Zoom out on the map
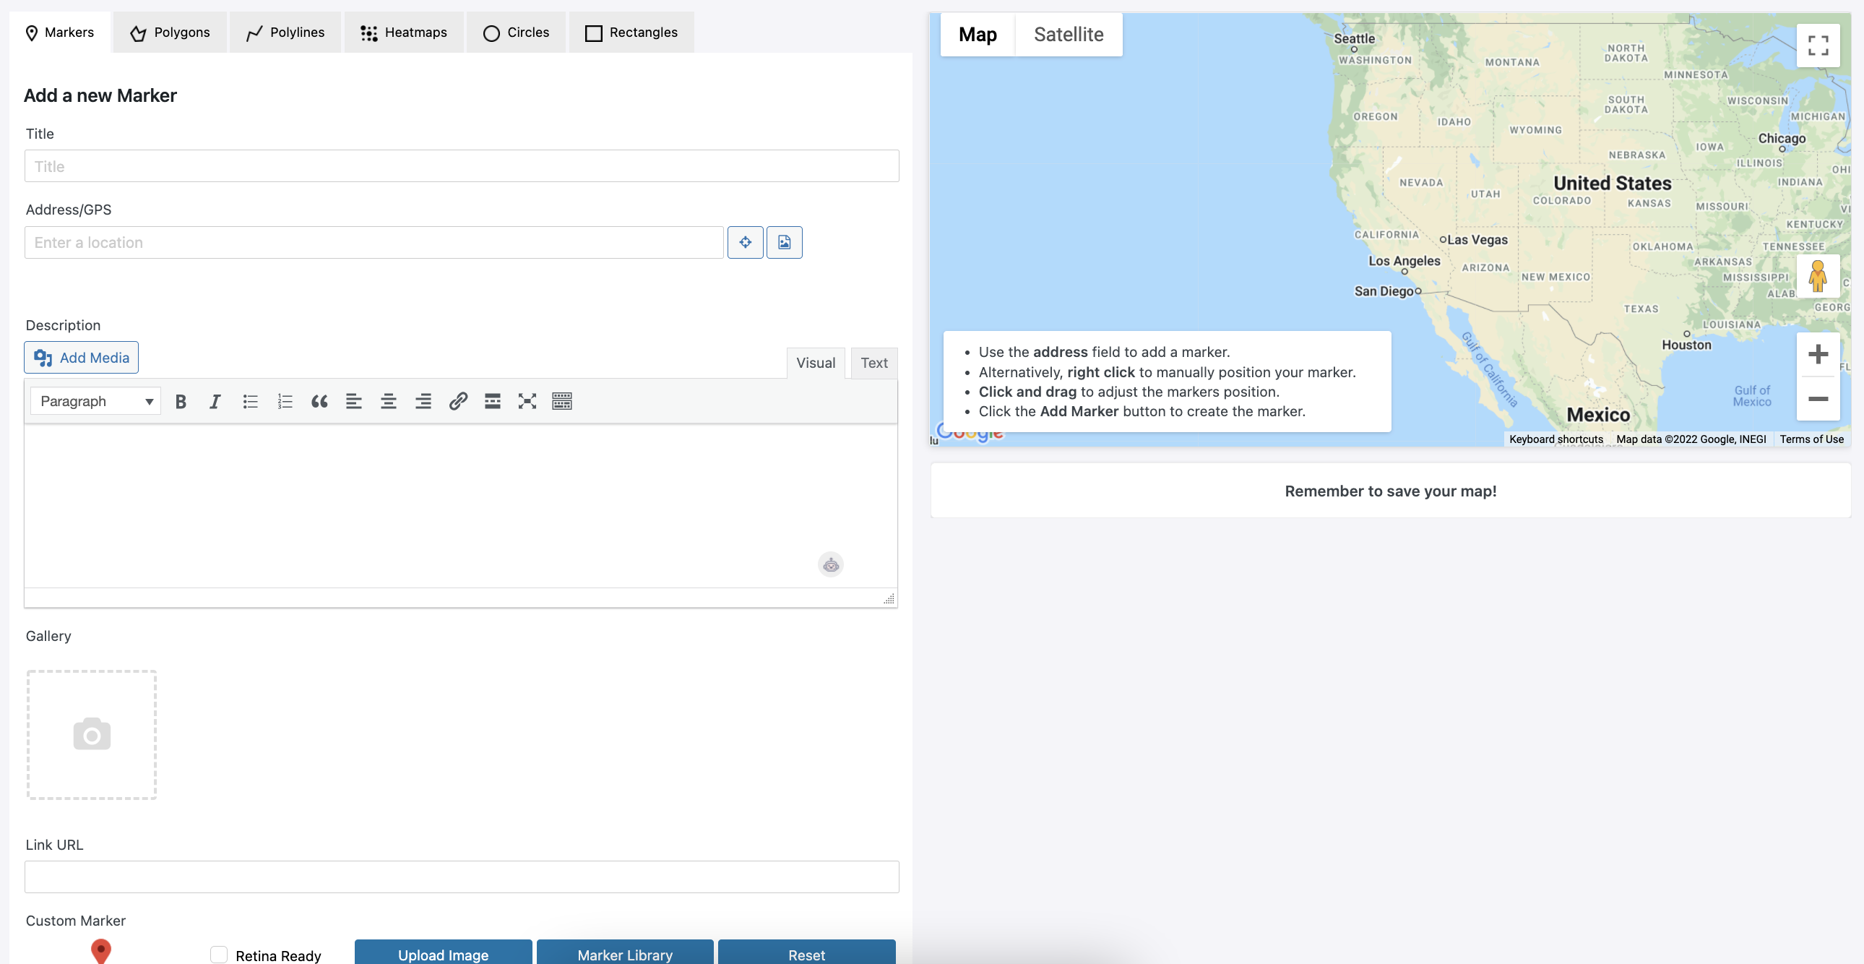This screenshot has height=964, width=1864. pos(1818,399)
